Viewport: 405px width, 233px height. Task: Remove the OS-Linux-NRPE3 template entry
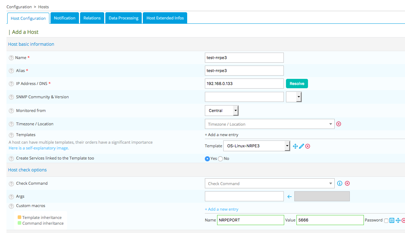coord(308,146)
